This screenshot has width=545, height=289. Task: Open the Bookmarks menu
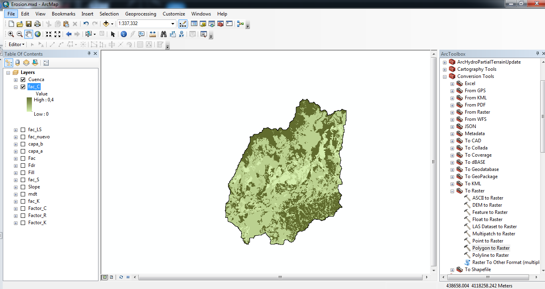click(x=63, y=14)
